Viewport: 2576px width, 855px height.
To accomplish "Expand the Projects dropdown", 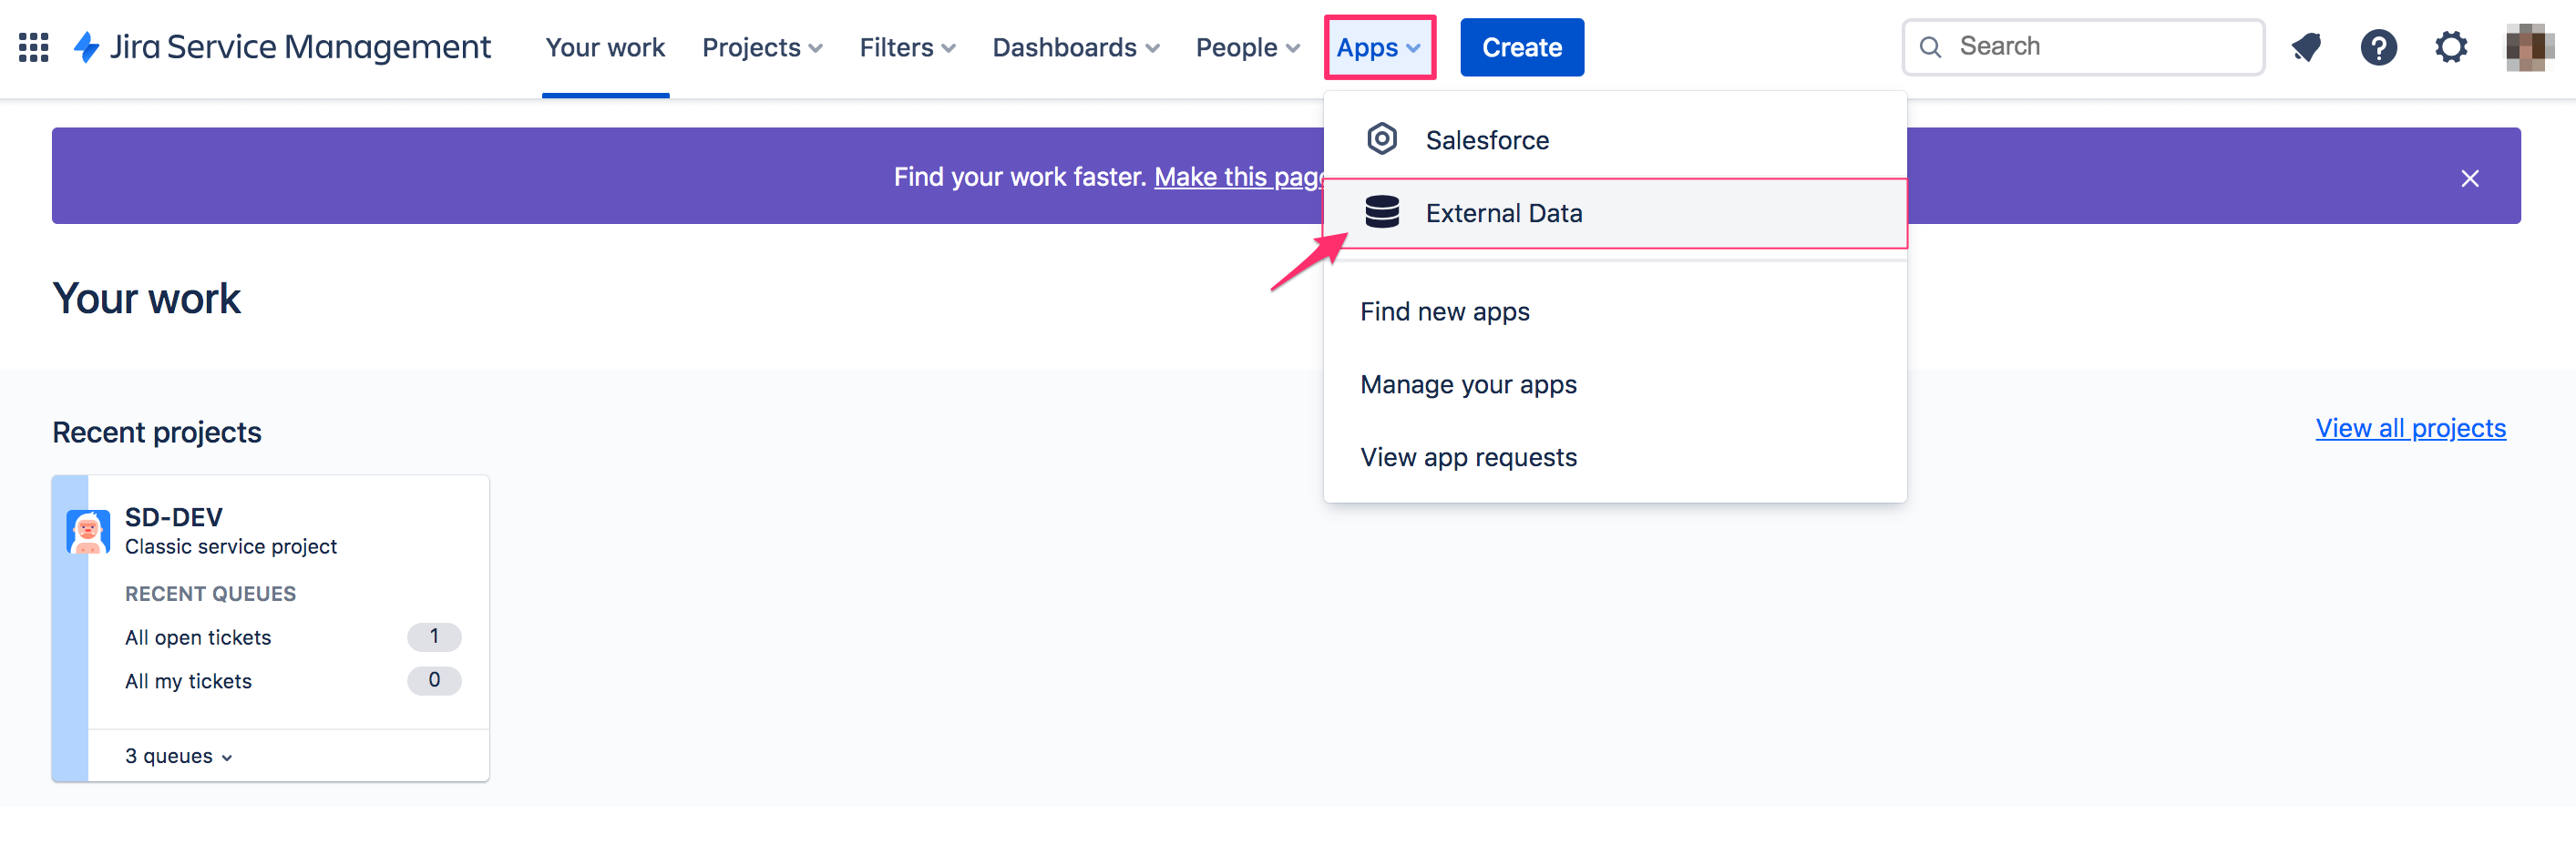I will click(x=762, y=47).
